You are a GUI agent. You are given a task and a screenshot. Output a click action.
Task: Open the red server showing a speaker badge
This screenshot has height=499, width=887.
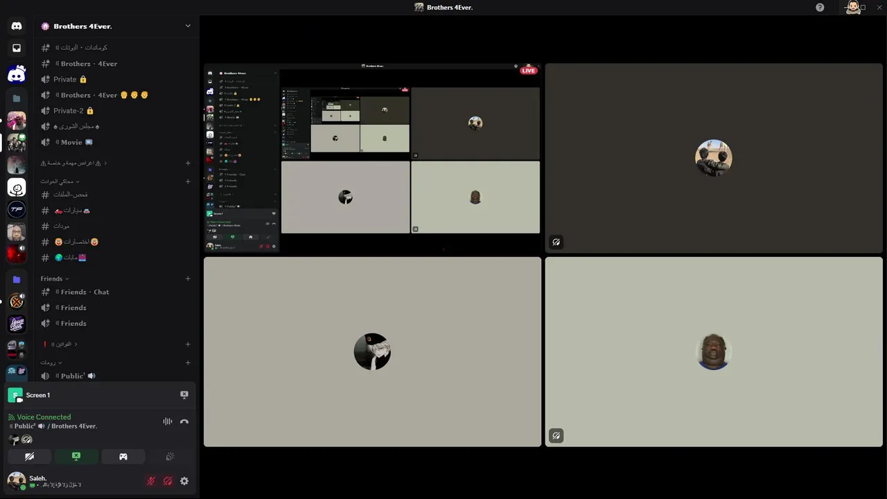pos(17,254)
